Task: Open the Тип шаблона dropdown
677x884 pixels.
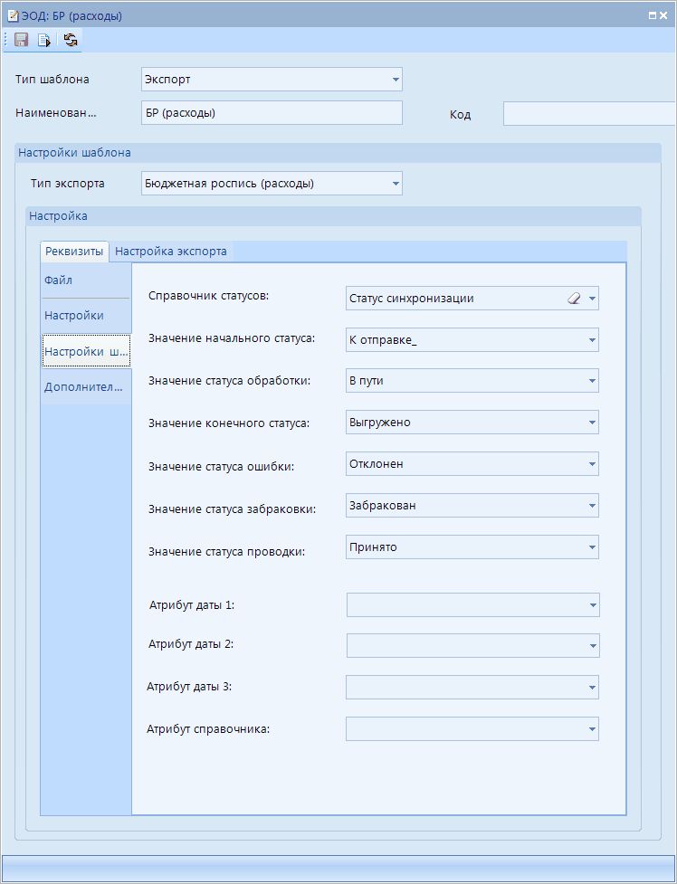Action: point(395,80)
